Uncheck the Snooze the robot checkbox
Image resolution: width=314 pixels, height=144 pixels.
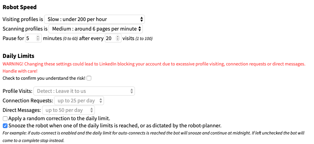5,126
